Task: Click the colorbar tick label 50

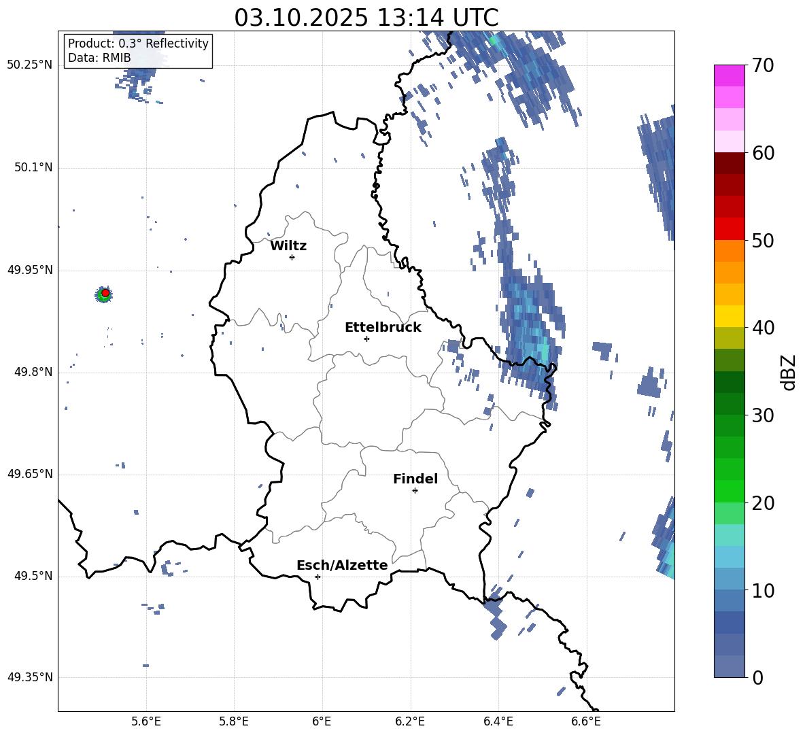Action: (x=763, y=241)
